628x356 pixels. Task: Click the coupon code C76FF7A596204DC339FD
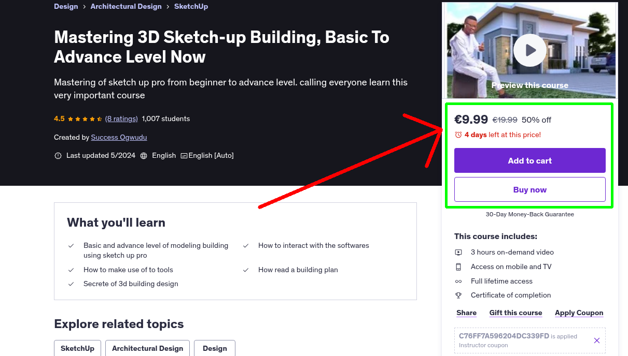[x=504, y=336]
